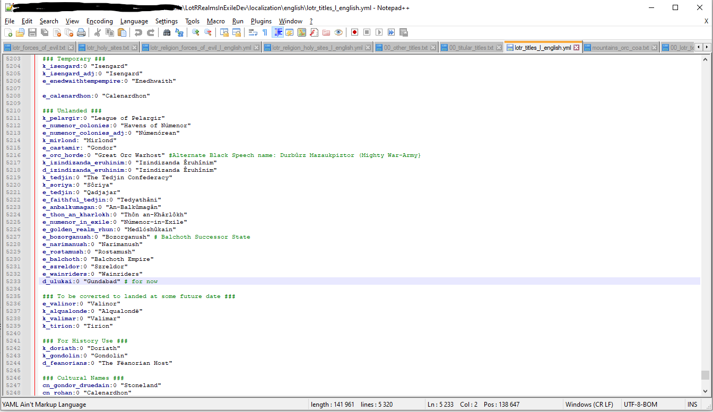713x412 pixels.
Task: Click the Save All toolbar icon
Action: point(45,32)
